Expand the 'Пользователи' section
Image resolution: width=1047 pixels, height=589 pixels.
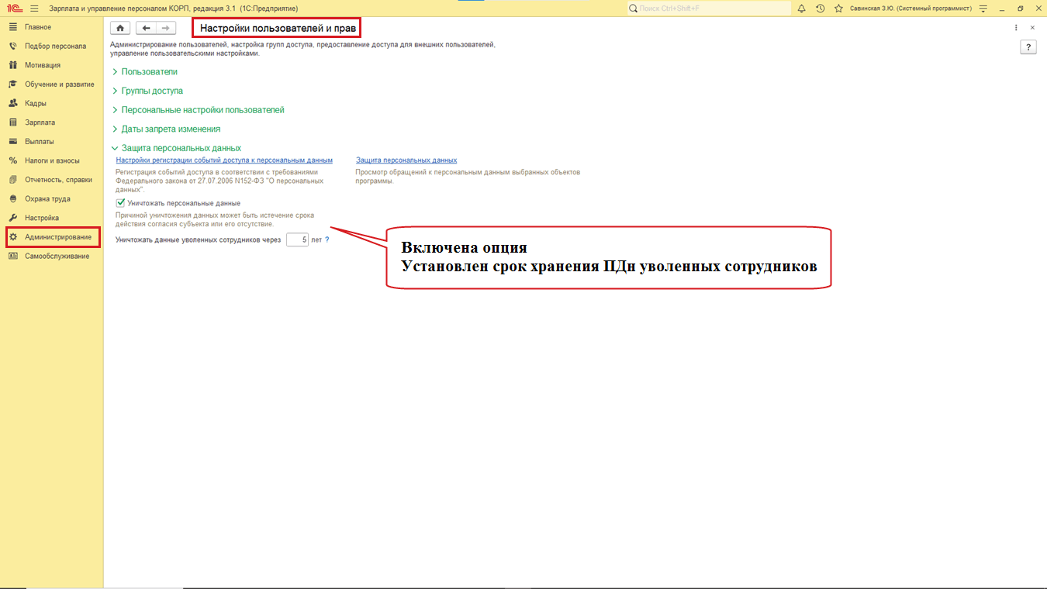pos(149,71)
